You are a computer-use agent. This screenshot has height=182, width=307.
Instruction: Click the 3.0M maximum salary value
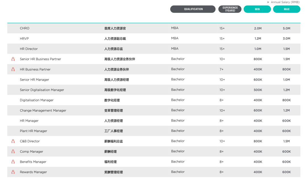287,38
